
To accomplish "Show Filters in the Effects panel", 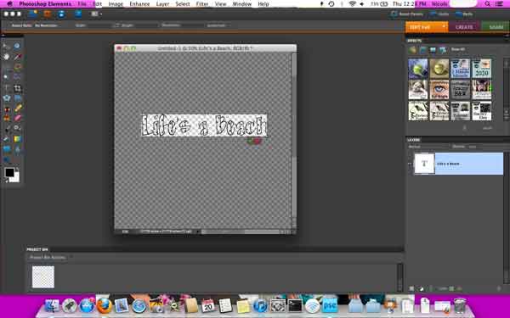I will pos(412,50).
